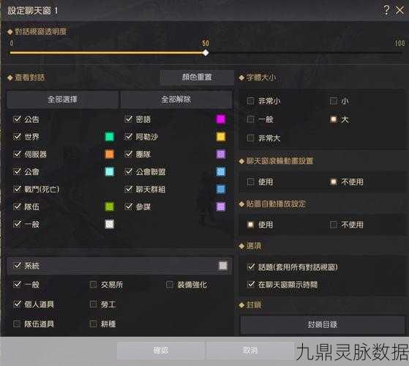Open the 封鎖目錄 block list
This screenshot has width=409, height=366.
click(323, 324)
